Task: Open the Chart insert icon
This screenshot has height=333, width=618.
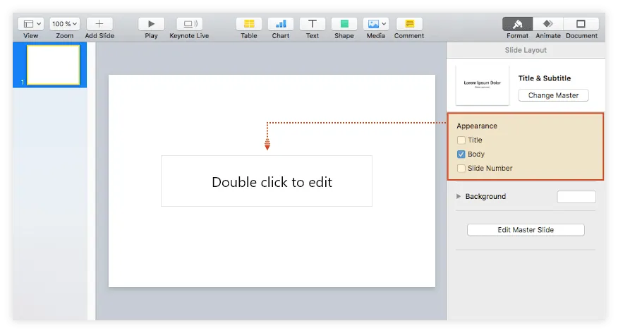Action: tap(281, 24)
